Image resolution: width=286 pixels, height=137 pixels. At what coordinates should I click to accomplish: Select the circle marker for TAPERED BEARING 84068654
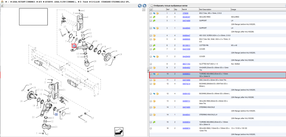coord(151,122)
